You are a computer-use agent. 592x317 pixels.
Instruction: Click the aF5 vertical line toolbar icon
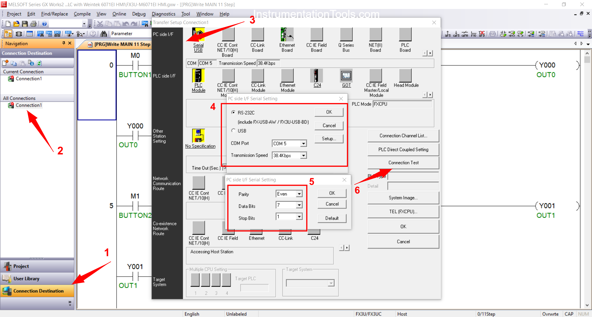coord(448,34)
